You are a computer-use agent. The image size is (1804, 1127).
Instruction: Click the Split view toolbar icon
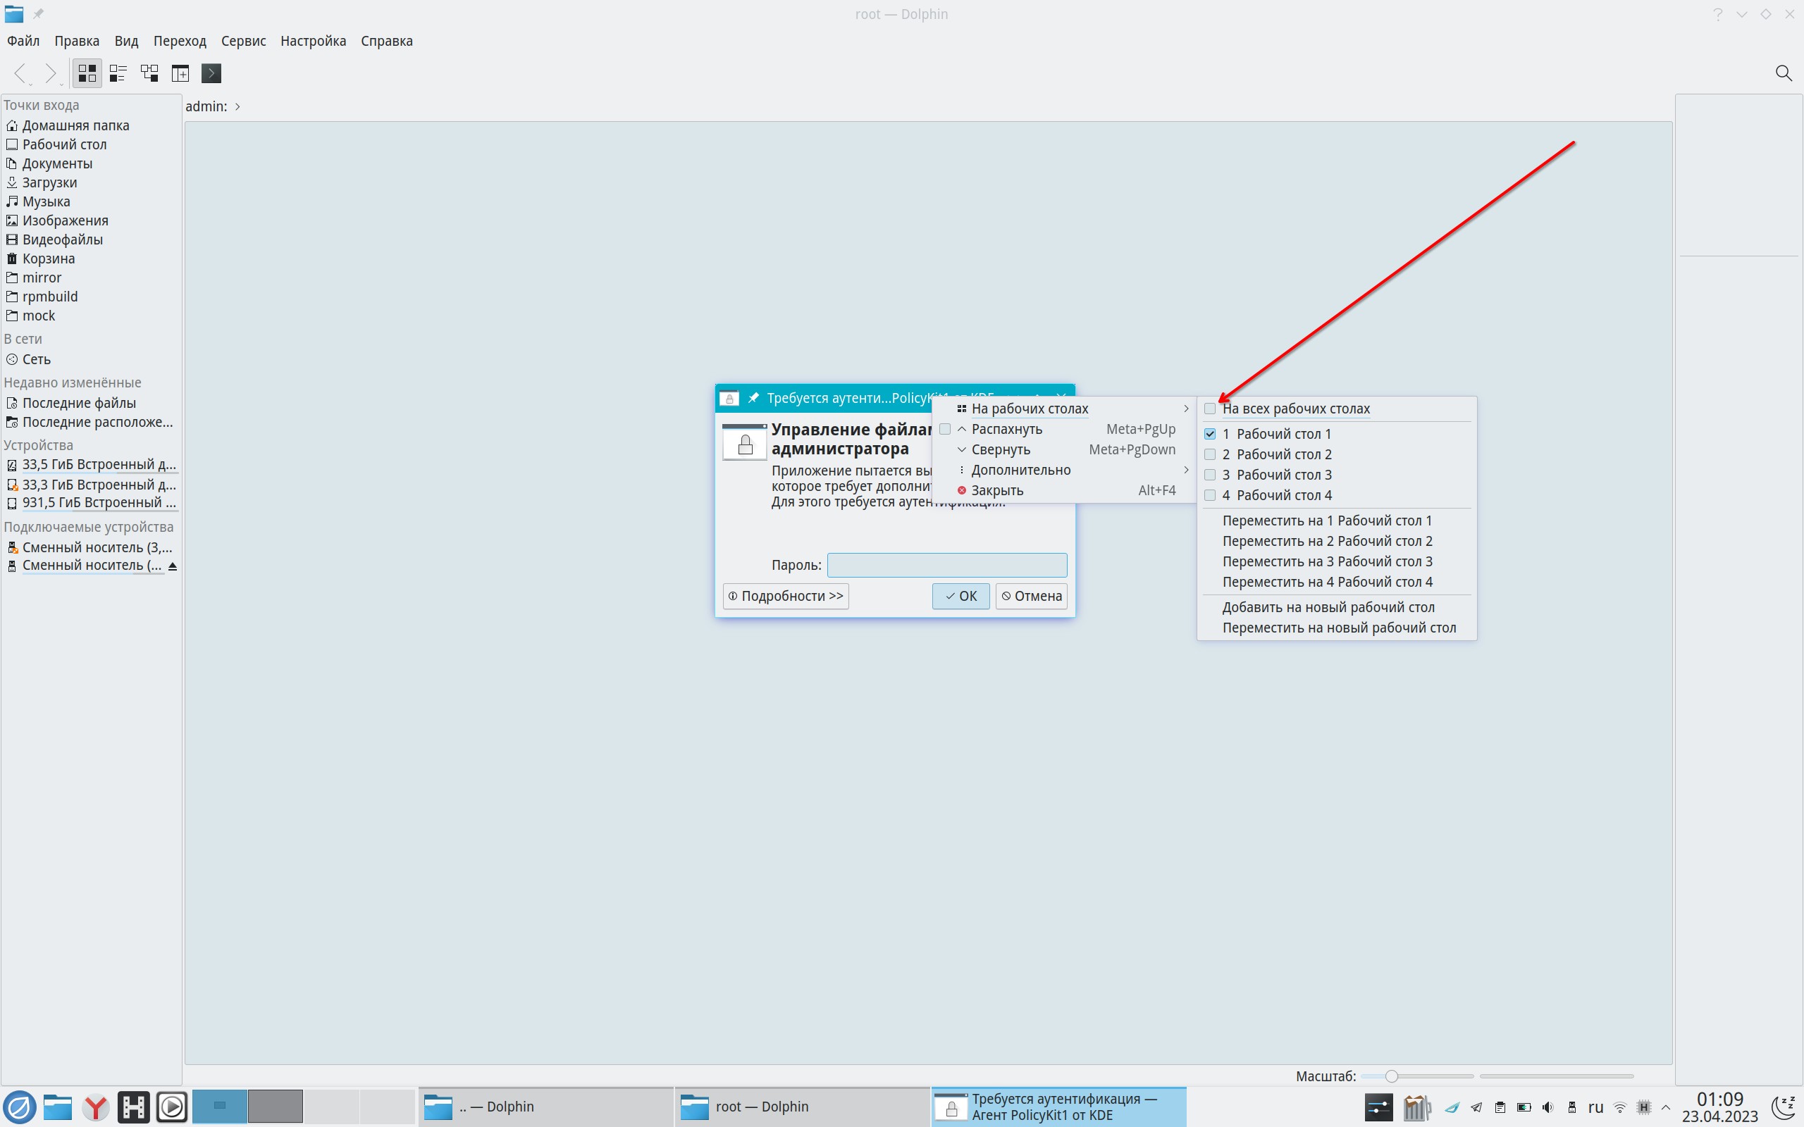click(180, 73)
